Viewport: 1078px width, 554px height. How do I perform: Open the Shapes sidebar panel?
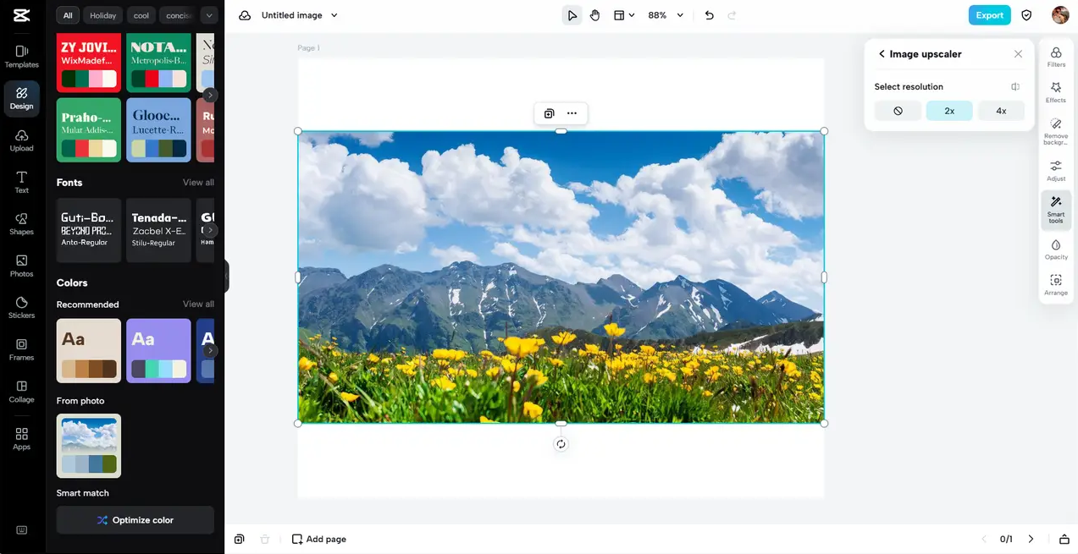coord(22,224)
